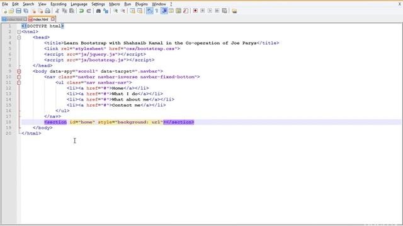Click the Redo toolbar icon
Viewport: 403px width, 226px height.
pyautogui.click(x=89, y=11)
